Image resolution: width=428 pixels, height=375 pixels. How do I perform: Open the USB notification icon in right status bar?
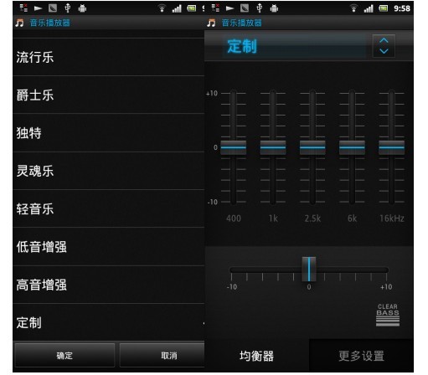tap(260, 8)
